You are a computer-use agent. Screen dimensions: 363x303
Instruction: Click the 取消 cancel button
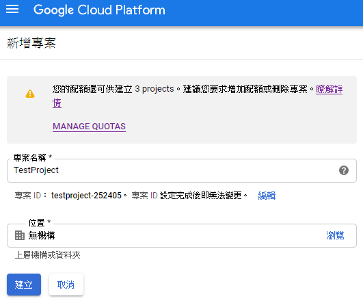click(66, 285)
